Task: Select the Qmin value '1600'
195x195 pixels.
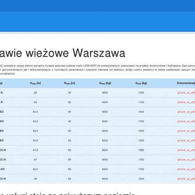Action: tap(141, 179)
